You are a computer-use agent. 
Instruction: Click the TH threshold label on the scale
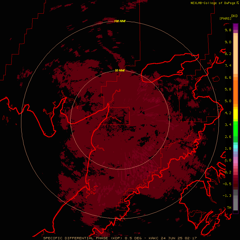pos(229,208)
